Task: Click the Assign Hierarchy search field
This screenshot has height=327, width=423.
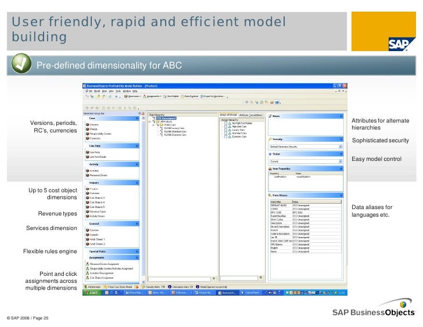Action: (239, 278)
